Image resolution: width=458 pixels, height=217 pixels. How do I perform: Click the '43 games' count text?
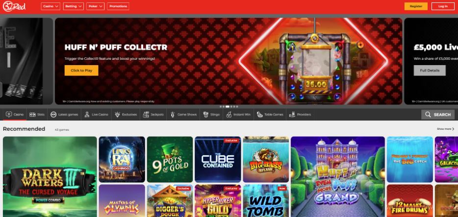(62, 129)
